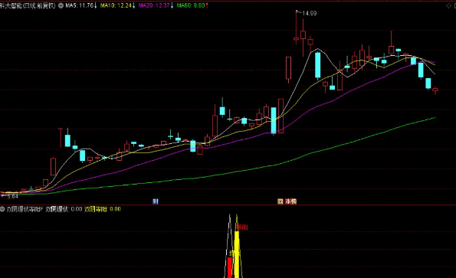Click the yellow 双阴等阳 0.00 label
The image size is (456, 278).
point(103,209)
